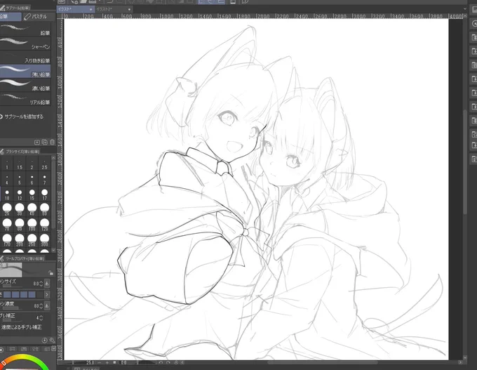The image size is (477, 370).
Task: Click the reset tool property to default icon
Action: tap(44, 340)
